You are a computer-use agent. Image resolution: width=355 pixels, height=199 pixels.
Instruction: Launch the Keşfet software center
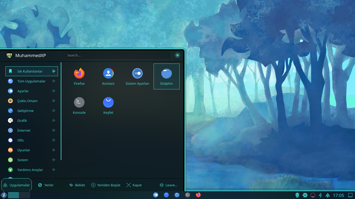108,105
